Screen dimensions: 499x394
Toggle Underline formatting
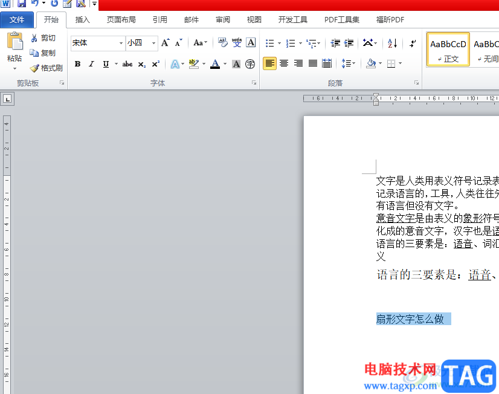click(106, 64)
